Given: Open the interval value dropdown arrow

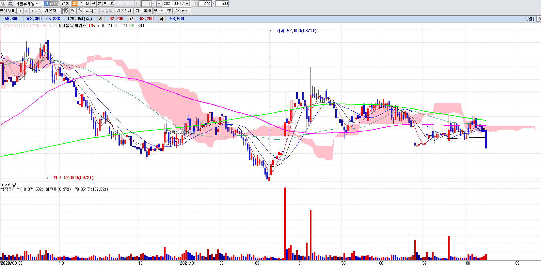Looking at the screenshot, I should 153,4.
